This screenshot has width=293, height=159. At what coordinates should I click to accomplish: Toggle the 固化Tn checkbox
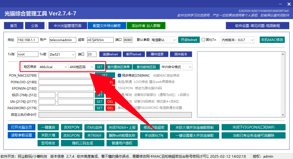point(204,39)
